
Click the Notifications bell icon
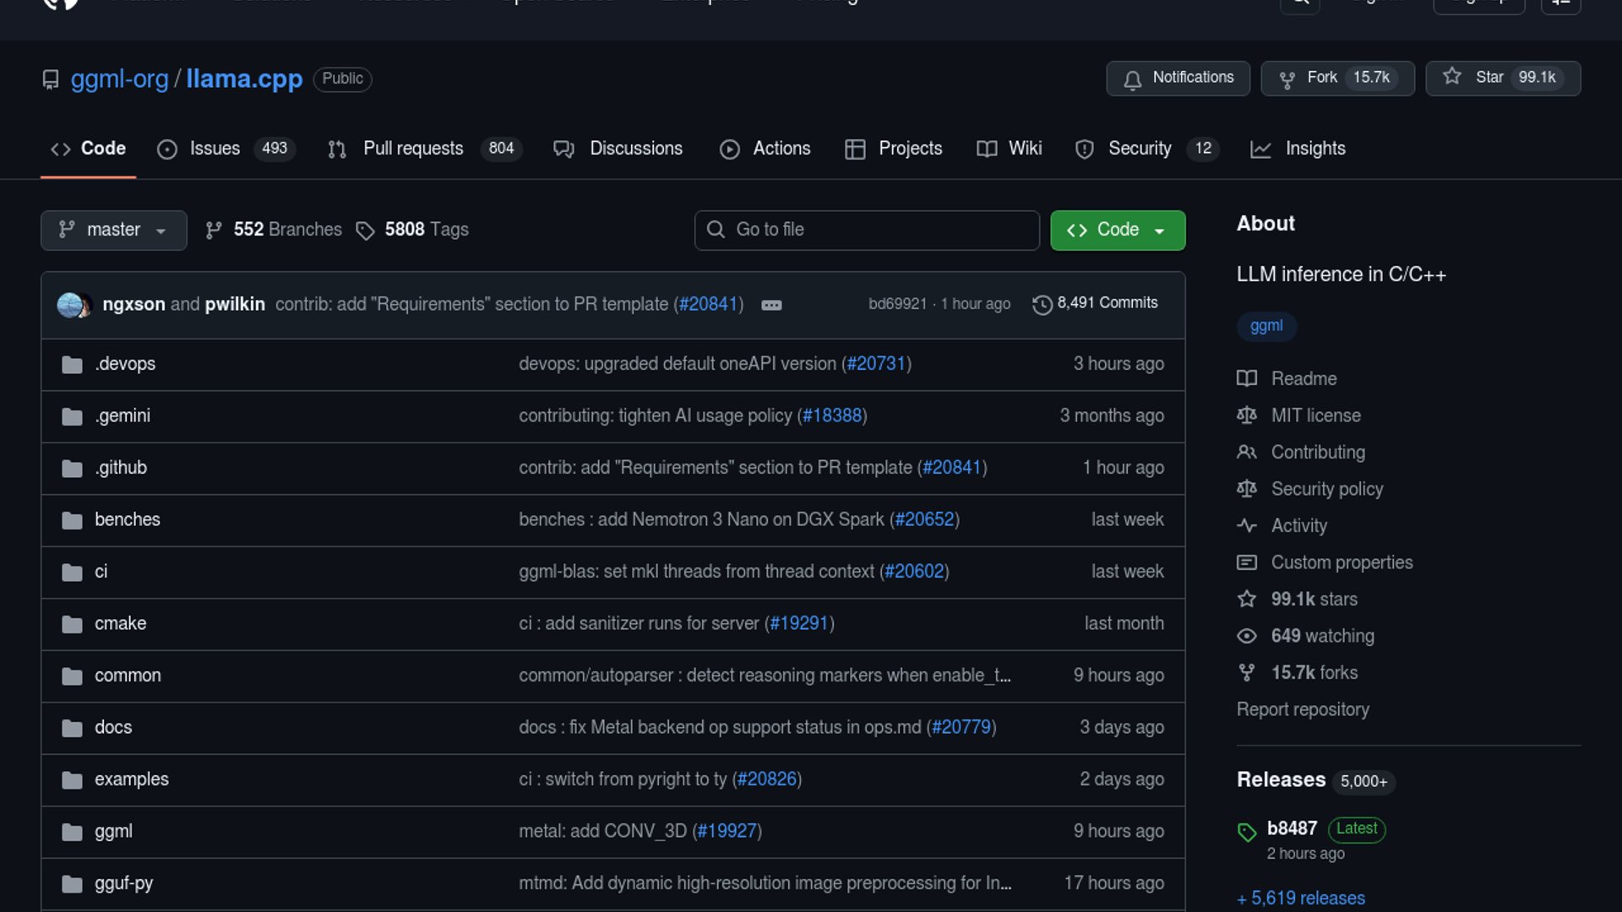click(x=1132, y=79)
